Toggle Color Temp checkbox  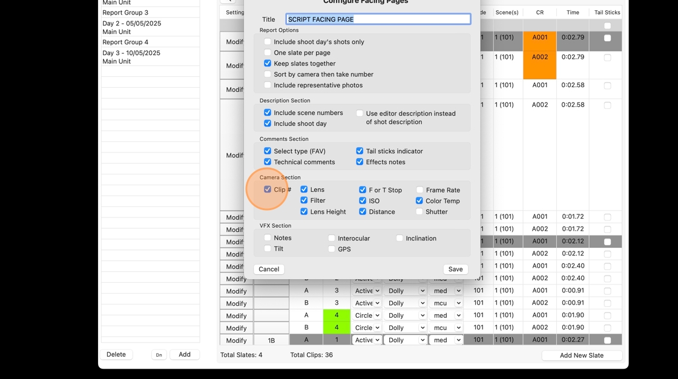point(420,201)
